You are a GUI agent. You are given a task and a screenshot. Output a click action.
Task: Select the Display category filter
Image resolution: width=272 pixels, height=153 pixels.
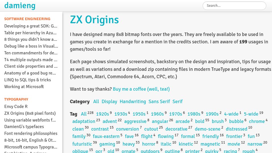[109, 101]
